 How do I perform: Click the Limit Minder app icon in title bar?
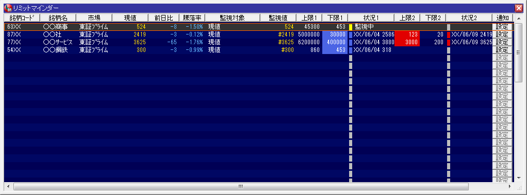[x=7, y=8]
